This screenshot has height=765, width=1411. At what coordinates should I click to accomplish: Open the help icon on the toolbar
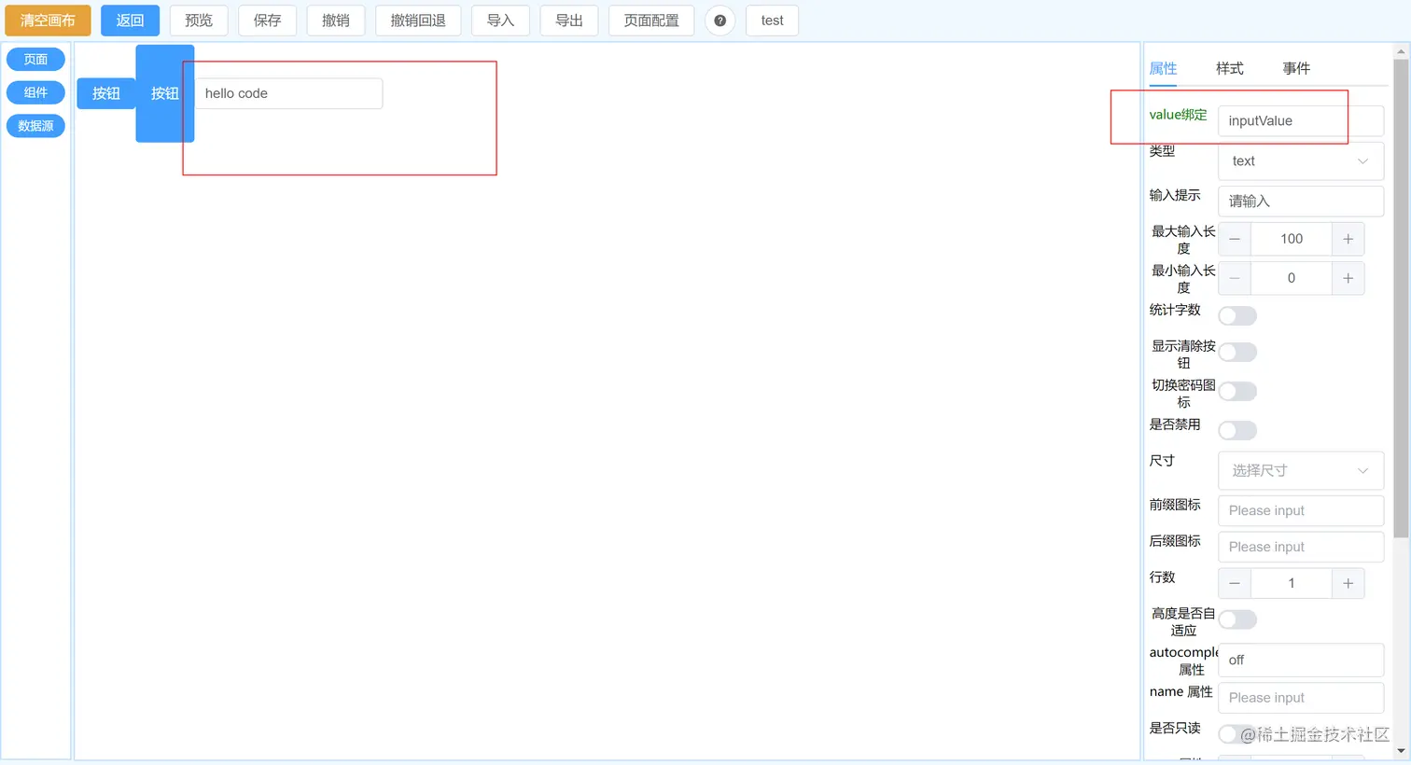click(719, 20)
